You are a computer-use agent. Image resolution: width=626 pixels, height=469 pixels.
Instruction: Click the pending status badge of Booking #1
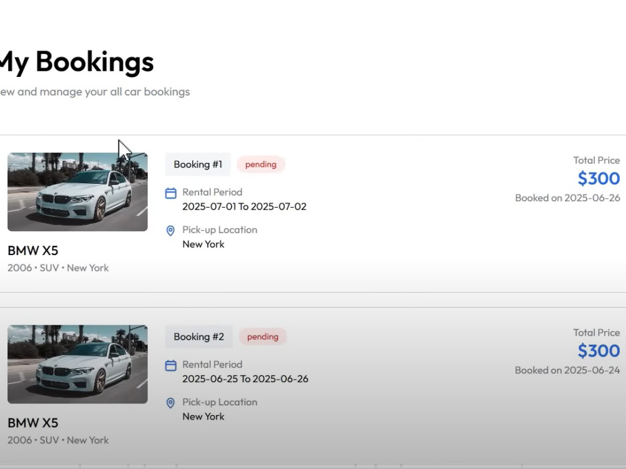(260, 164)
